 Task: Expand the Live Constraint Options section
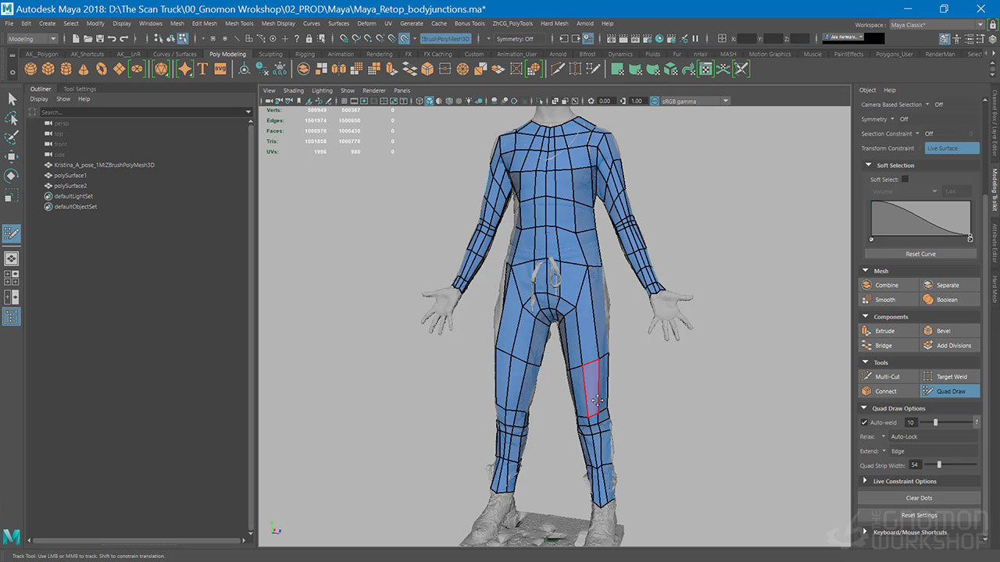[x=904, y=482]
